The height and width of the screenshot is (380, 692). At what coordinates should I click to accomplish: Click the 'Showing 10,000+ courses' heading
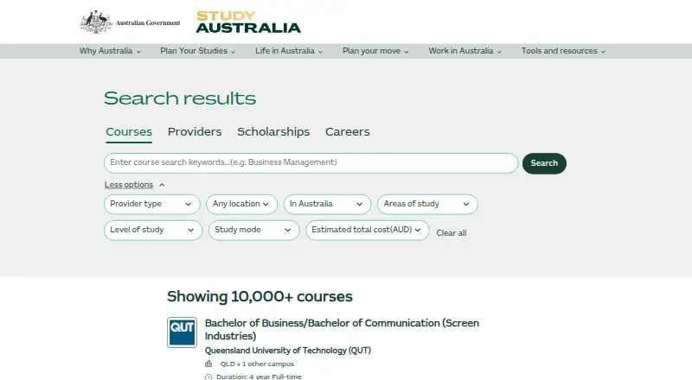259,297
